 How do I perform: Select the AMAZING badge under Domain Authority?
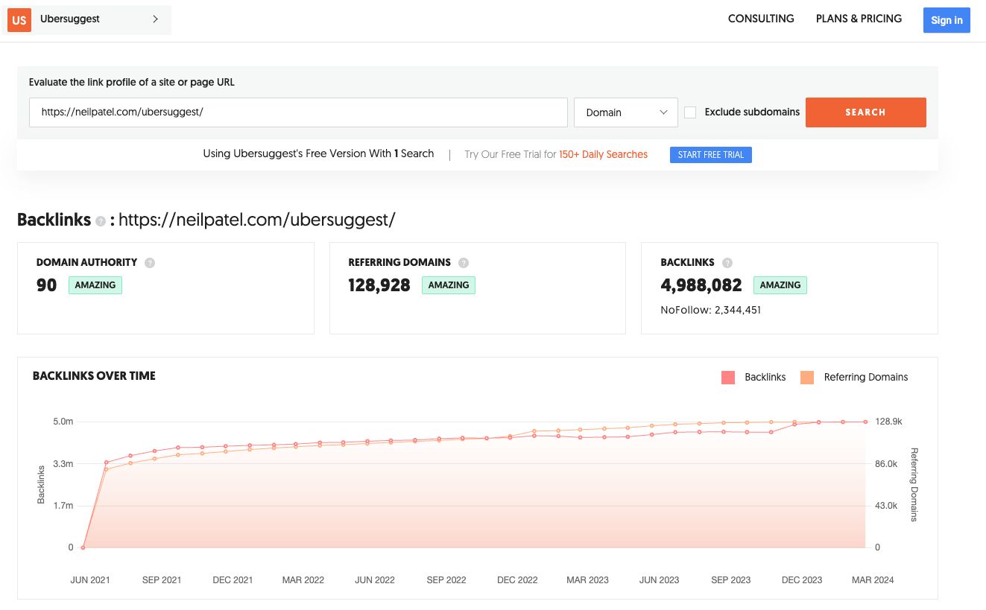pos(95,285)
